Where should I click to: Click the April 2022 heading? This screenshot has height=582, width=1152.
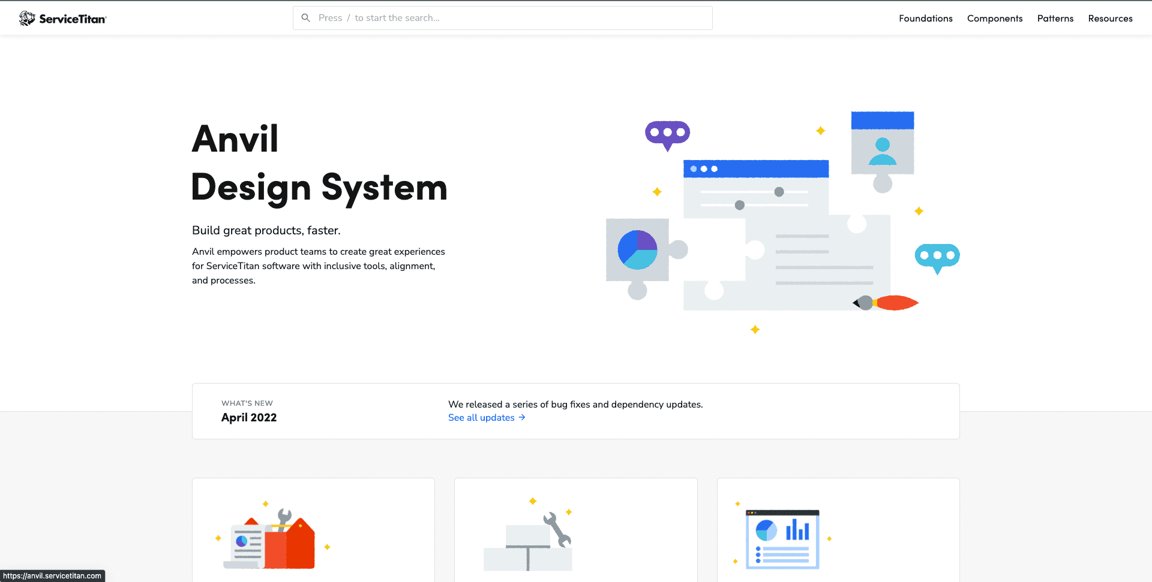pos(249,418)
